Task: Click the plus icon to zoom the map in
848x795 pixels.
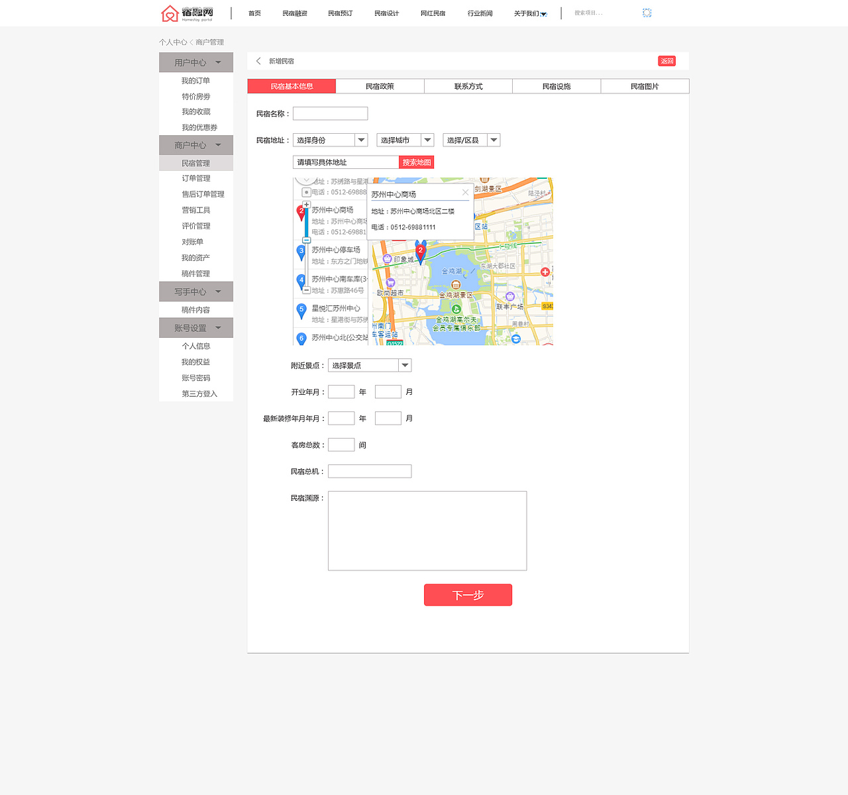Action: click(x=307, y=204)
